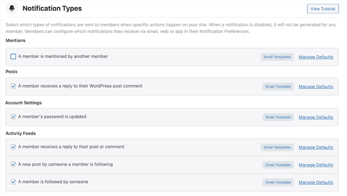Screen dimensions: 347x196
Task: Open Email Template for password updated
Action: (x=278, y=117)
